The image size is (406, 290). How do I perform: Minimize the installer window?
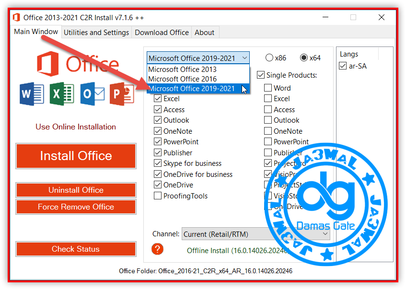[x=325, y=17]
